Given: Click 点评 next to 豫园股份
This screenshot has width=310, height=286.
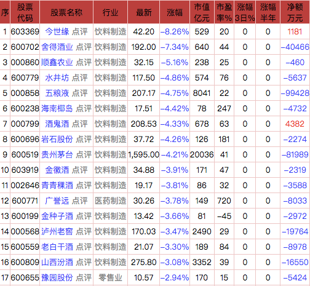Looking at the screenshot, I should 84,277.
